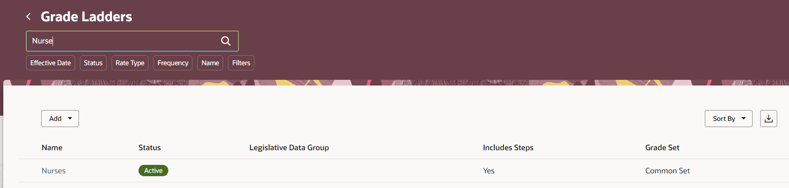This screenshot has height=188, width=789.
Task: Open the Status filter chip below search
Action: 93,63
